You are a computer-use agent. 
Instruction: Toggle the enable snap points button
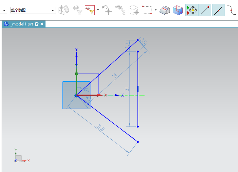tap(192, 10)
